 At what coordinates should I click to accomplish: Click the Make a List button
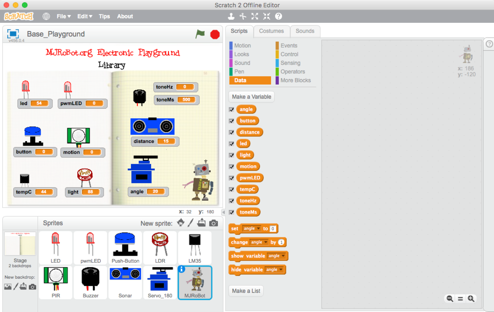pyautogui.click(x=246, y=291)
